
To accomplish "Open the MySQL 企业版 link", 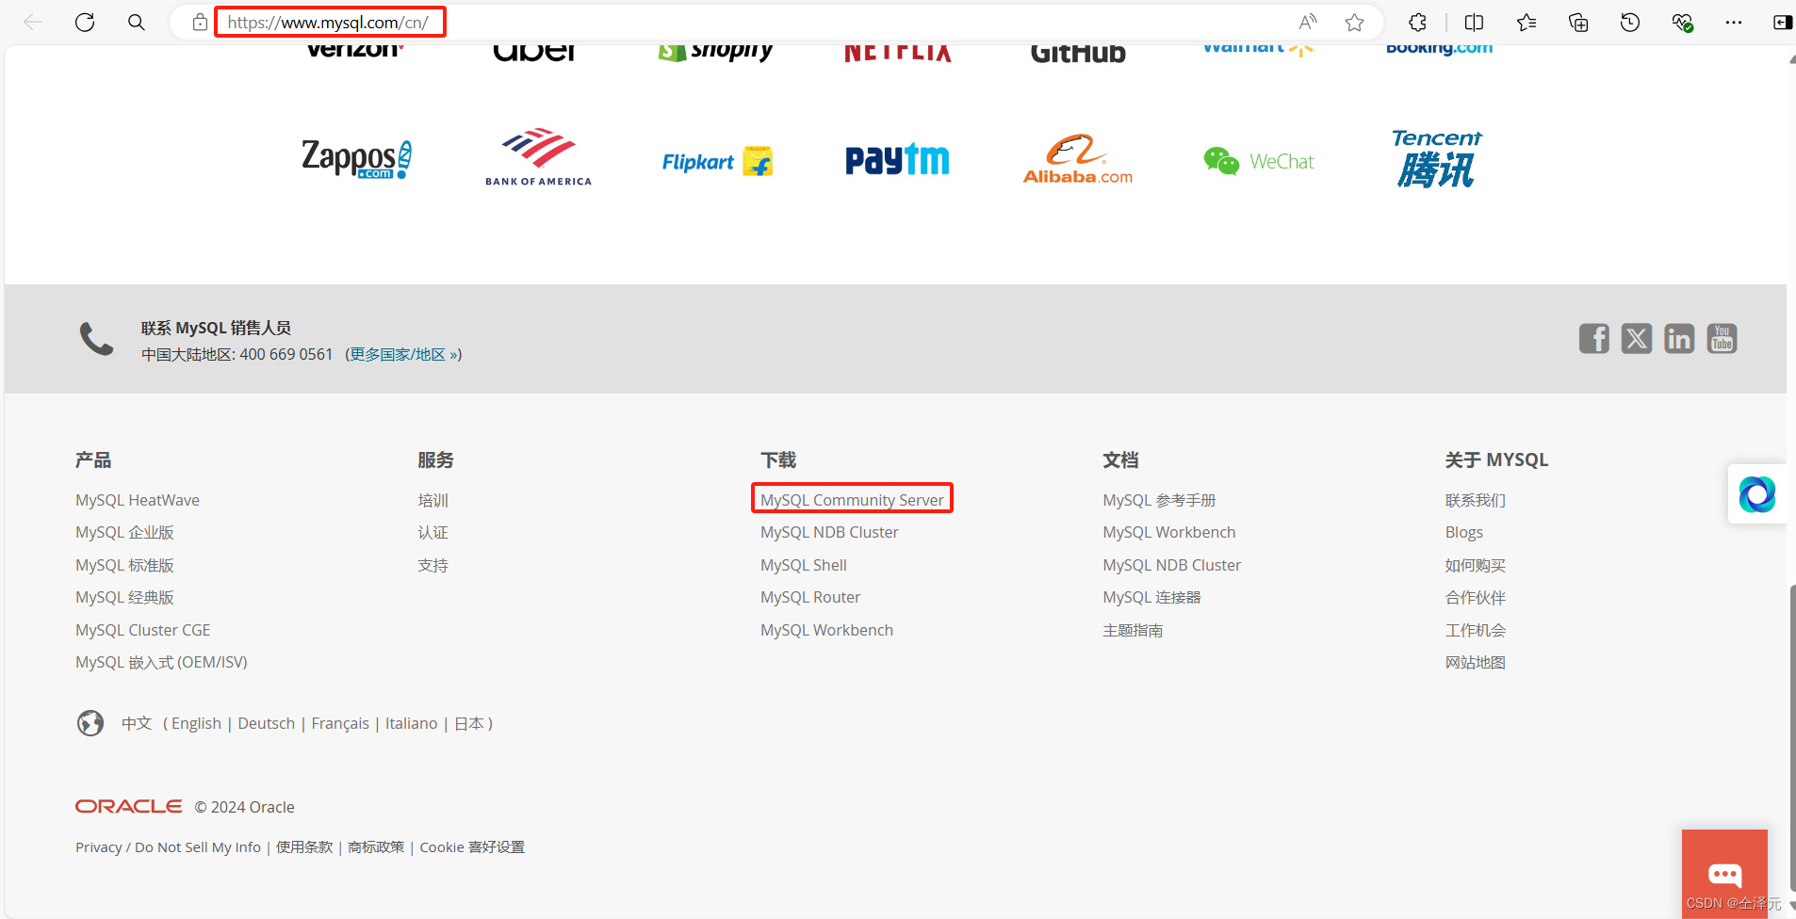I will (124, 532).
